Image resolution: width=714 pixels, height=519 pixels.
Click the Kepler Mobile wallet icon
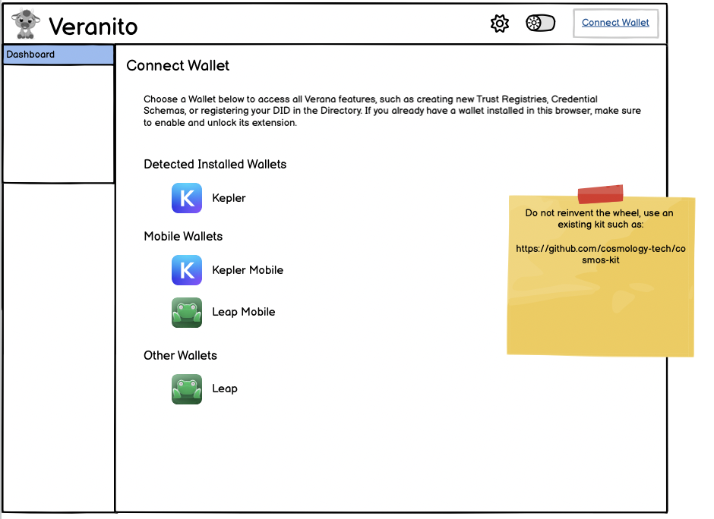[187, 270]
